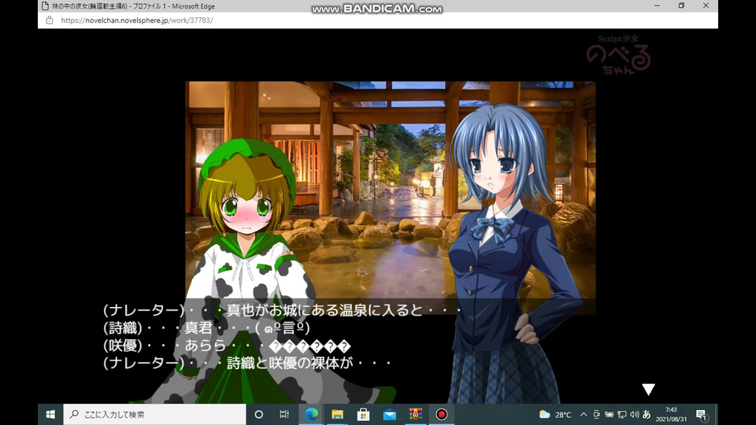This screenshot has height=425, width=756.
Task: Click the のべるちゃん logo
Action: tap(619, 55)
